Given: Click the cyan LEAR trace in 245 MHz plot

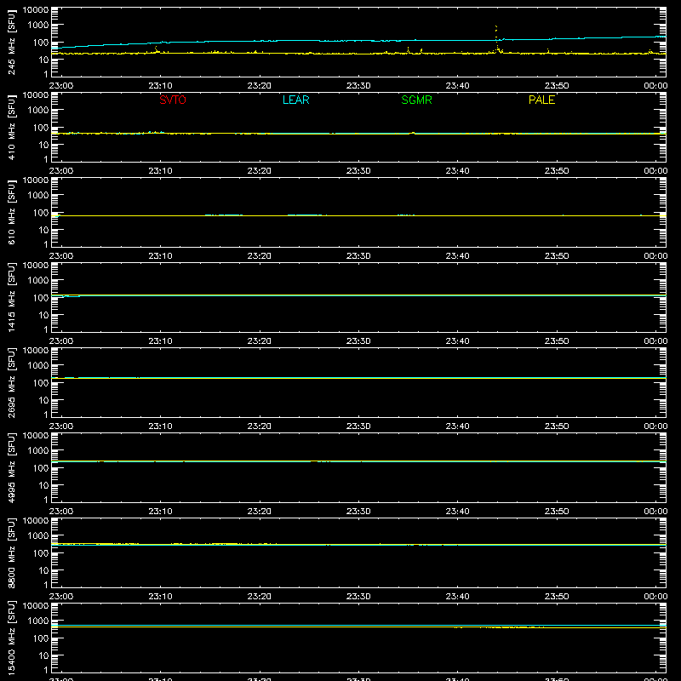Looking at the screenshot, I should (358, 40).
